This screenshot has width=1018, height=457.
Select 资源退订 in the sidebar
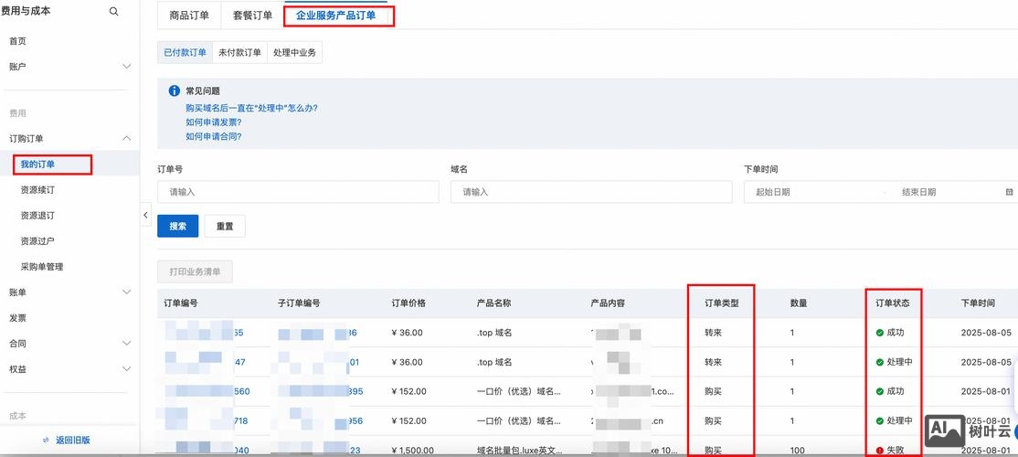tap(37, 215)
